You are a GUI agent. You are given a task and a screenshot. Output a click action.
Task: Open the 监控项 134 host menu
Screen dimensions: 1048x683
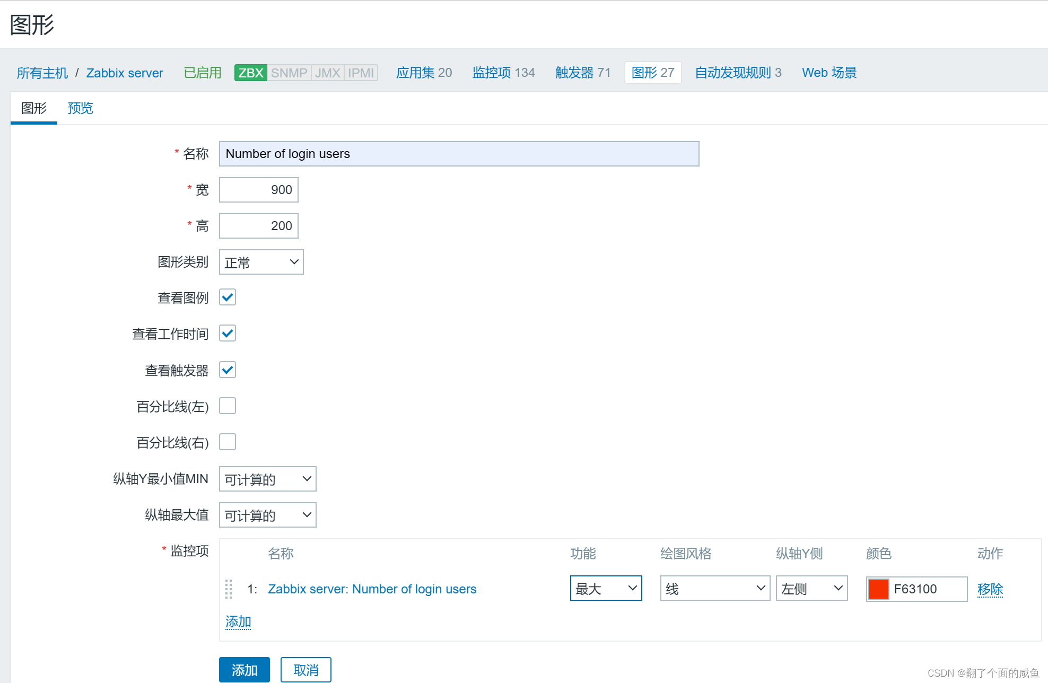point(503,73)
